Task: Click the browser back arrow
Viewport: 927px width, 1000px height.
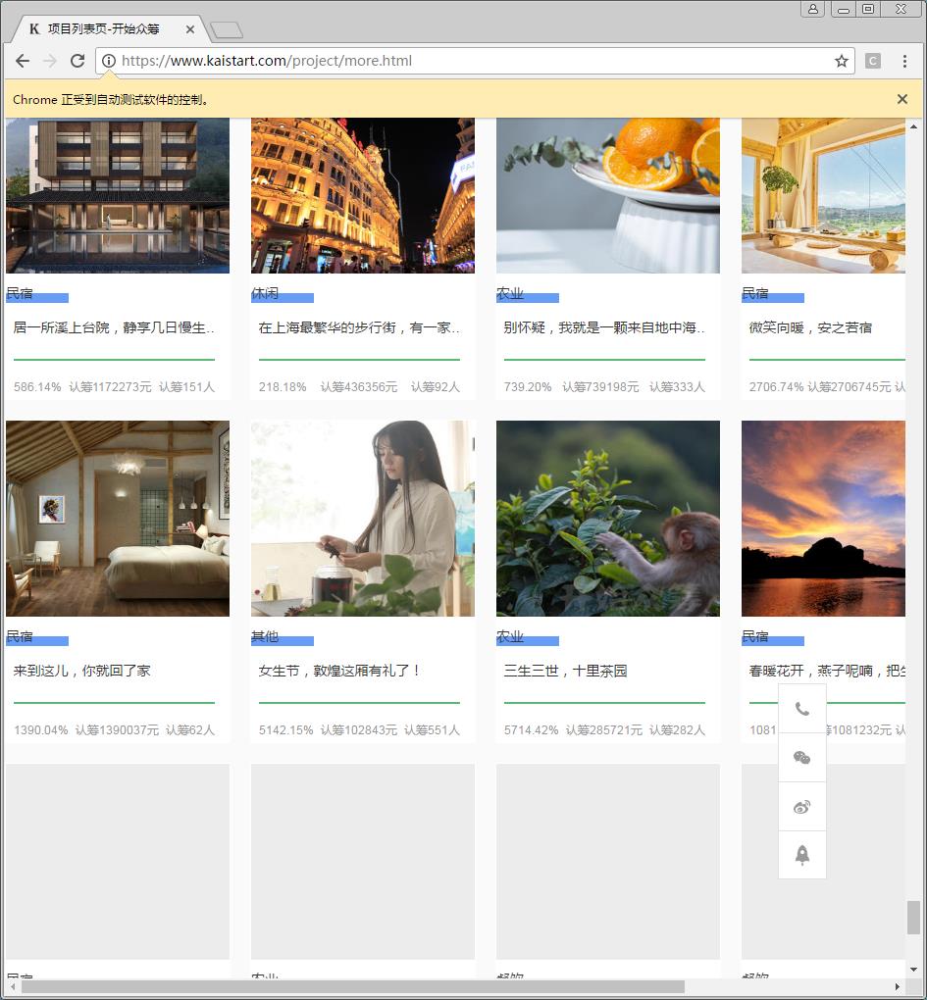Action: [x=23, y=61]
